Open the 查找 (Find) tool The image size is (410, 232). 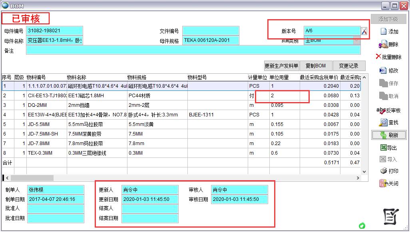click(389, 122)
